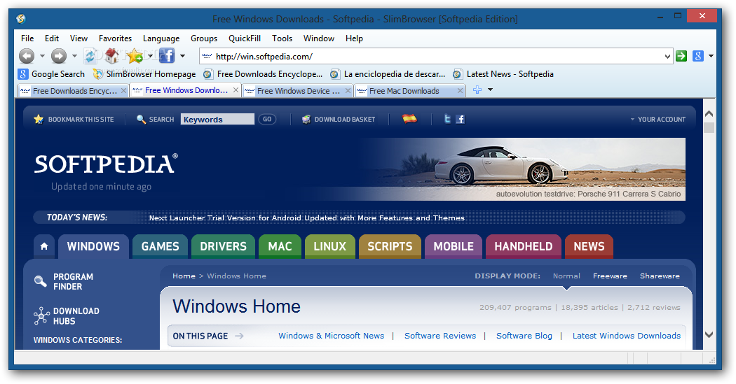
Task: Select the DRIVERS category tab
Action: pos(223,246)
